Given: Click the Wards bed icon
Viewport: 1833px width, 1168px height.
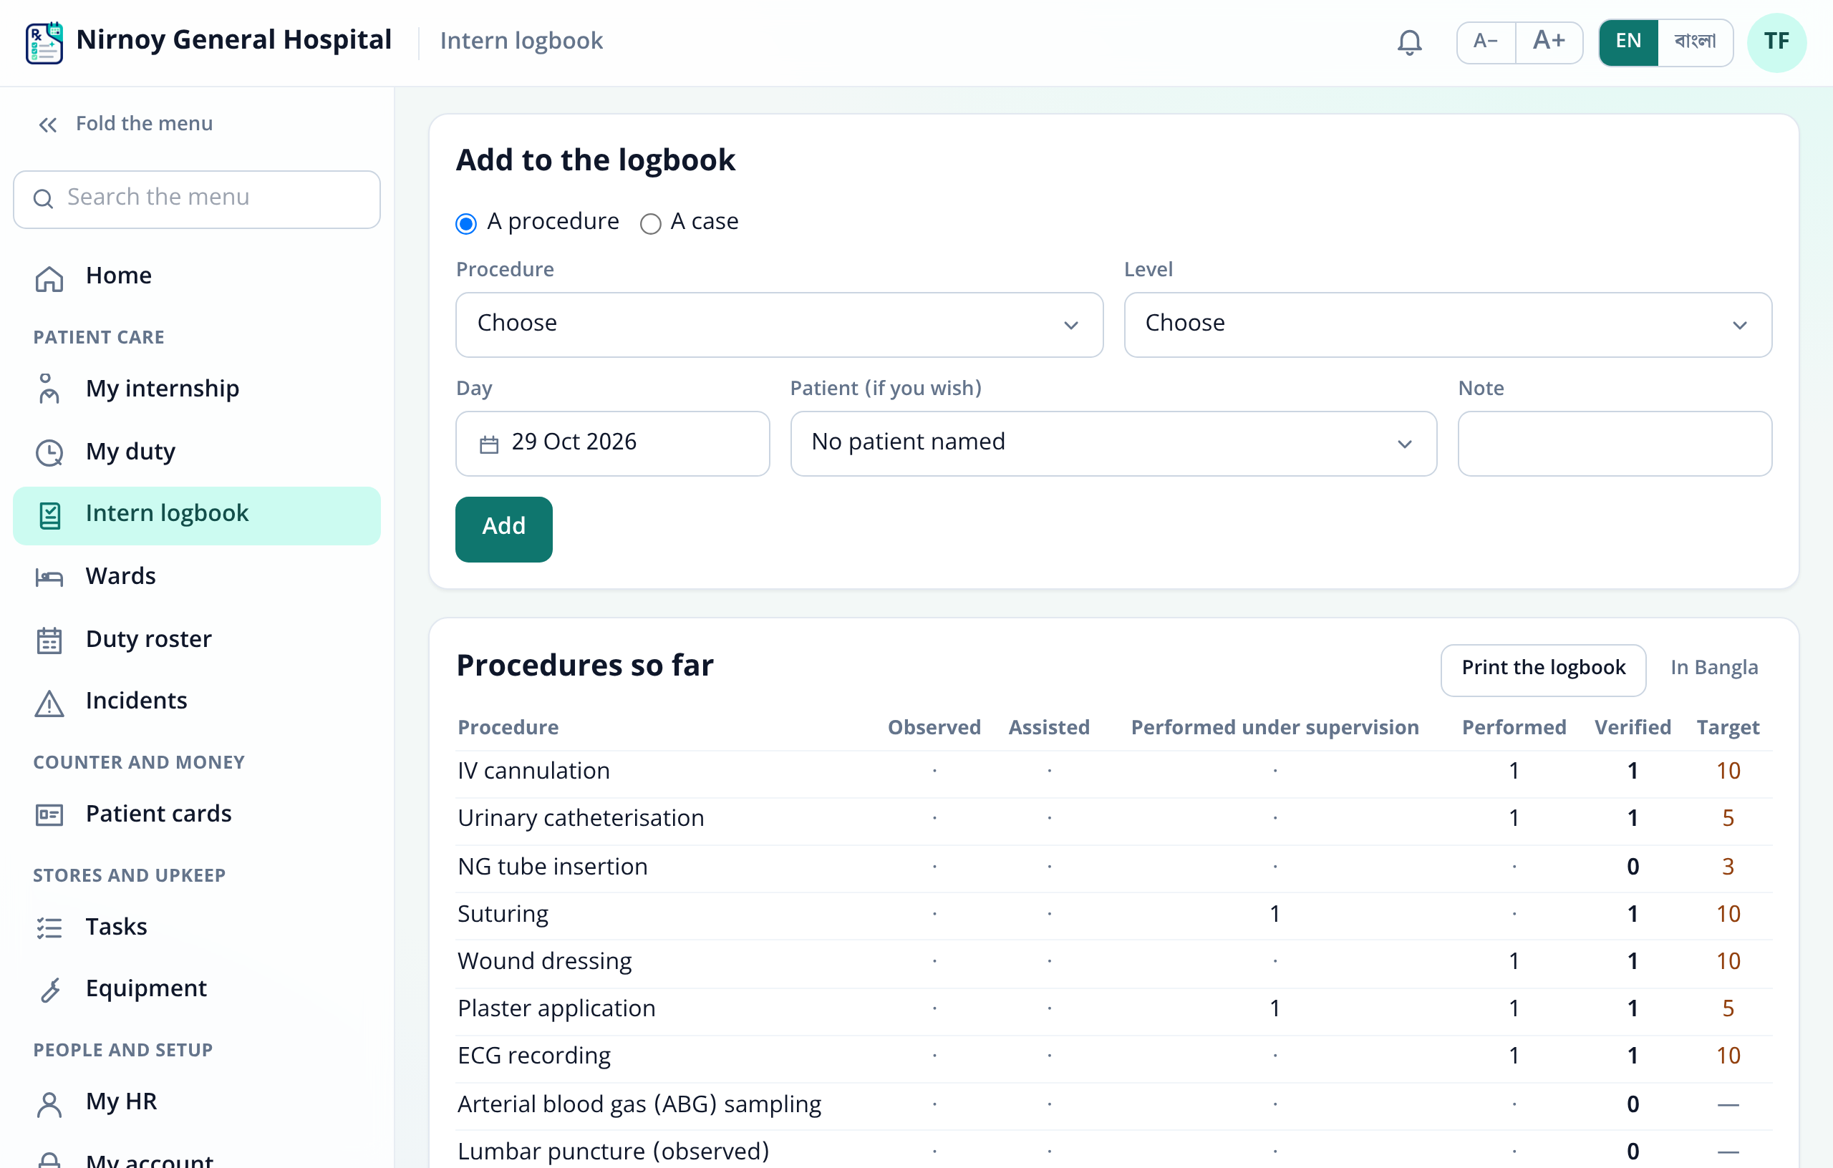Looking at the screenshot, I should coord(49,578).
